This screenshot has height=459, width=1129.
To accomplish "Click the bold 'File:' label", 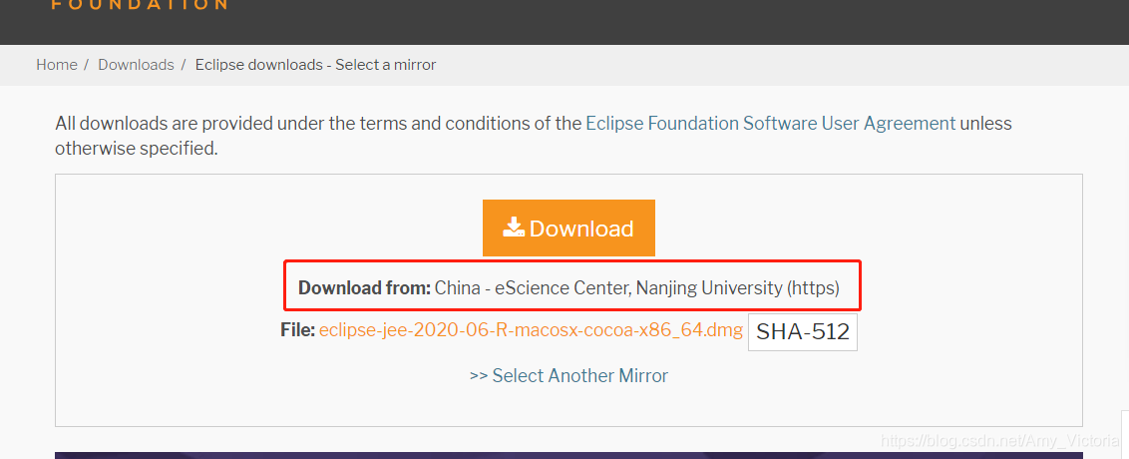I will (297, 330).
